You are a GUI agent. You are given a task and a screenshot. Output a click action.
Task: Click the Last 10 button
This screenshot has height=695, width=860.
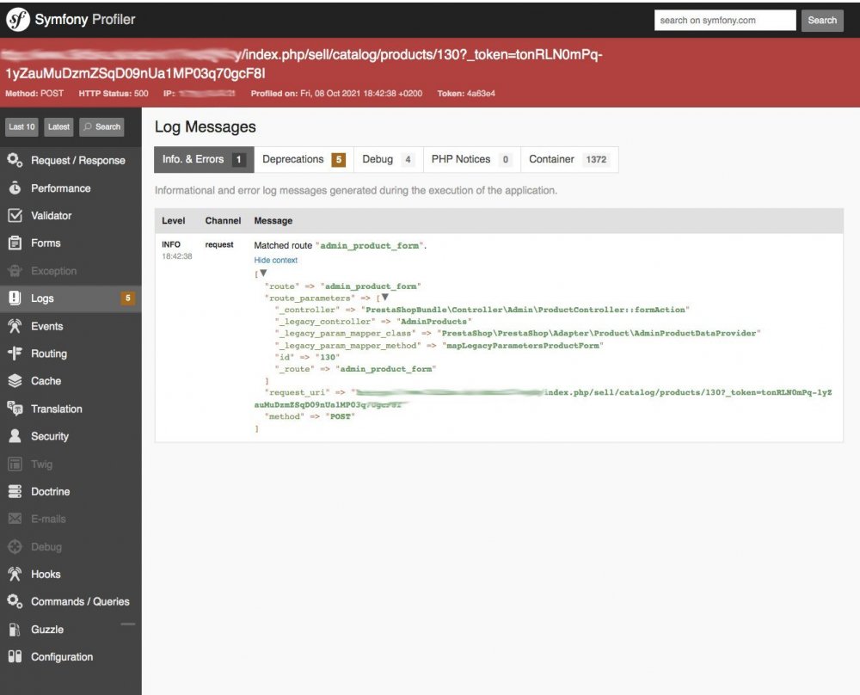pos(21,126)
